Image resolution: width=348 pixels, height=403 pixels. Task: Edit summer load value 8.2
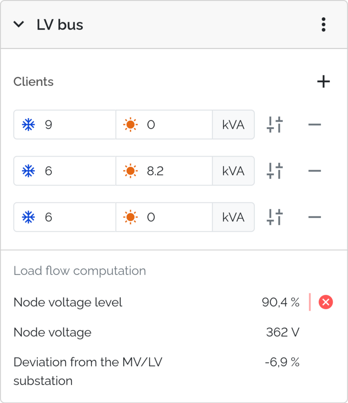[164, 171]
